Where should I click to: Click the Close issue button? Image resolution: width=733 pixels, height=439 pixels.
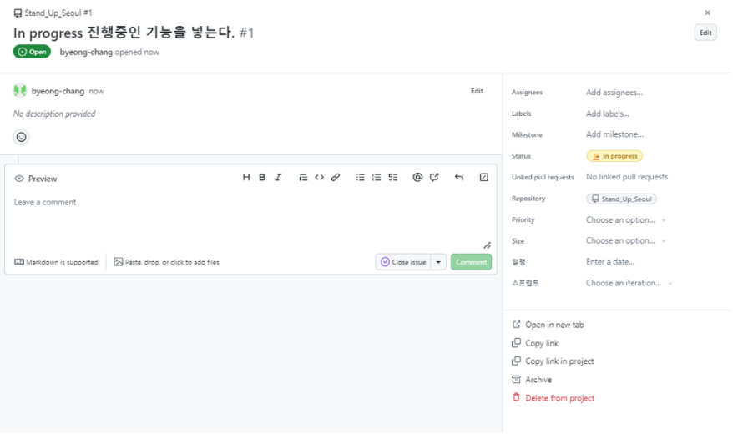point(405,263)
